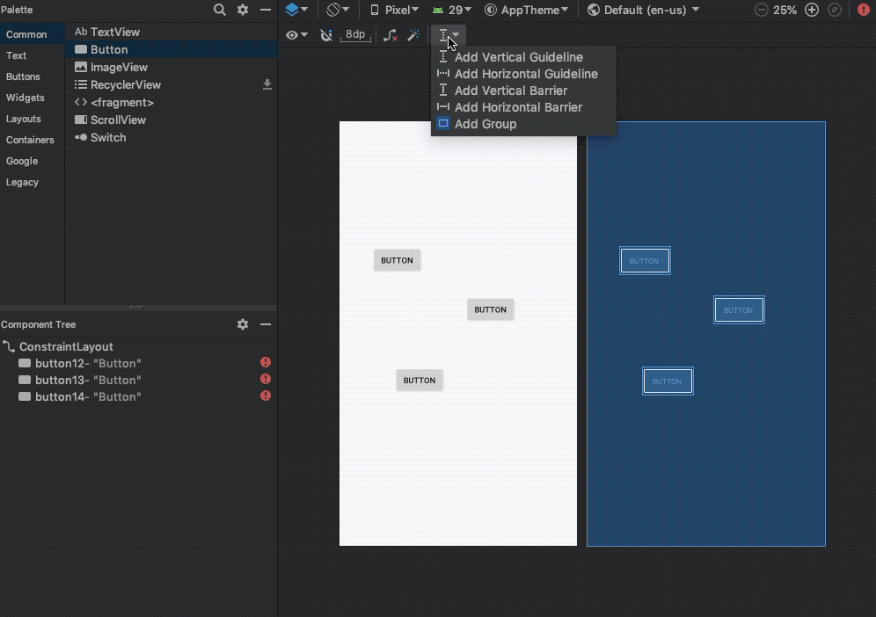Open the design surface layers dropdown
The width and height of the screenshot is (876, 617).
(296, 10)
